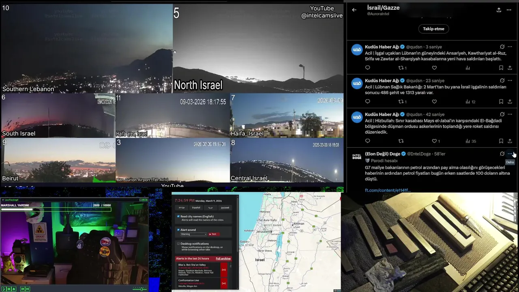Screen dimensions: 519x292
Task: Reply to the 42 saniye Hizbullah tweet
Action: pos(368,141)
